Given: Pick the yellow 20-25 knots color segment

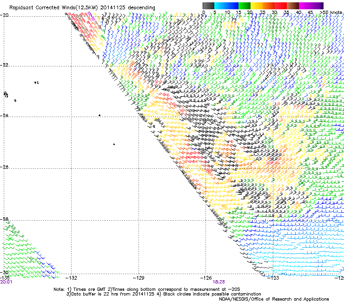Looking at the screenshot, I should point(257,6).
